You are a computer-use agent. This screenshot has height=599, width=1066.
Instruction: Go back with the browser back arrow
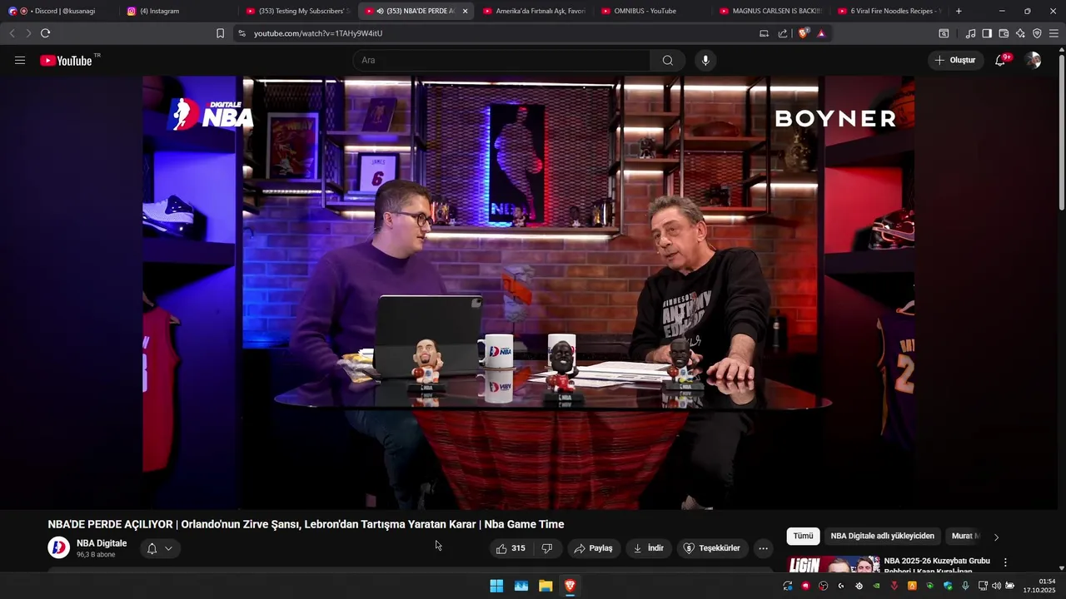pos(12,33)
